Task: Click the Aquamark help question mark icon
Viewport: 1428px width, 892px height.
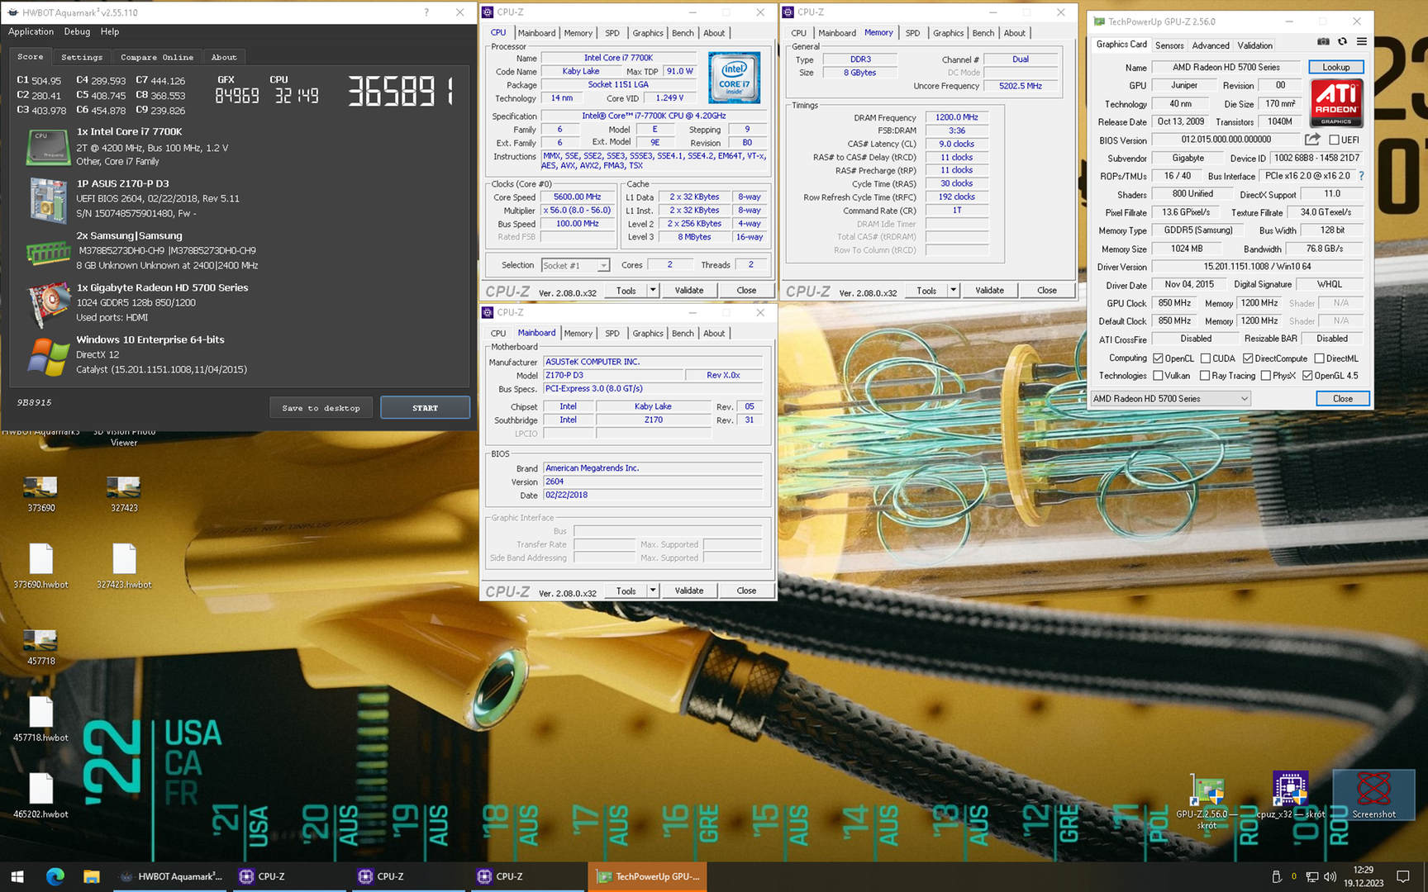Action: coord(426,12)
